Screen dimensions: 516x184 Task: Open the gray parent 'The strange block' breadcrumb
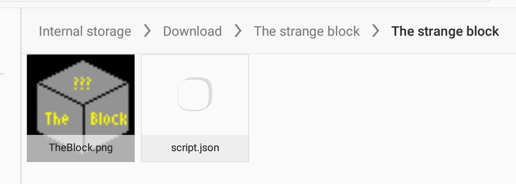pyautogui.click(x=306, y=31)
